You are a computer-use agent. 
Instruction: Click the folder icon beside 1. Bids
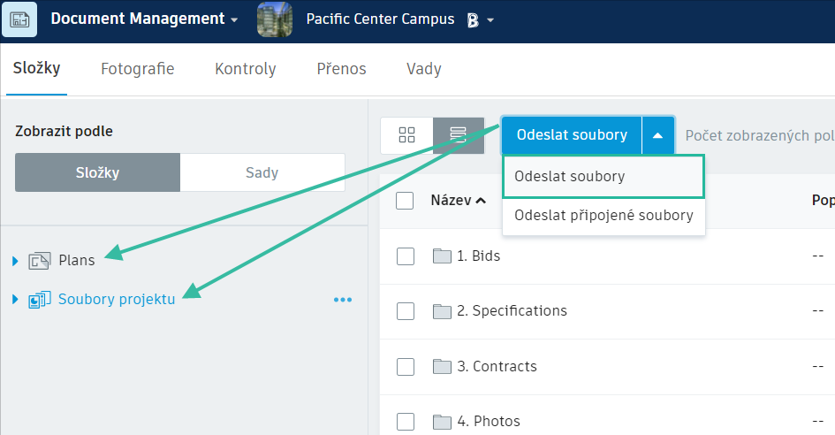tap(442, 256)
